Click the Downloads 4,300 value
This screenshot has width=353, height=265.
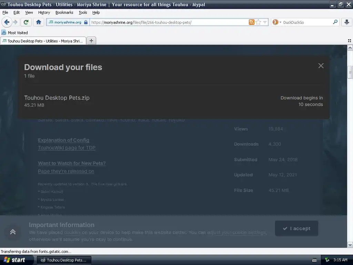tap(275, 144)
